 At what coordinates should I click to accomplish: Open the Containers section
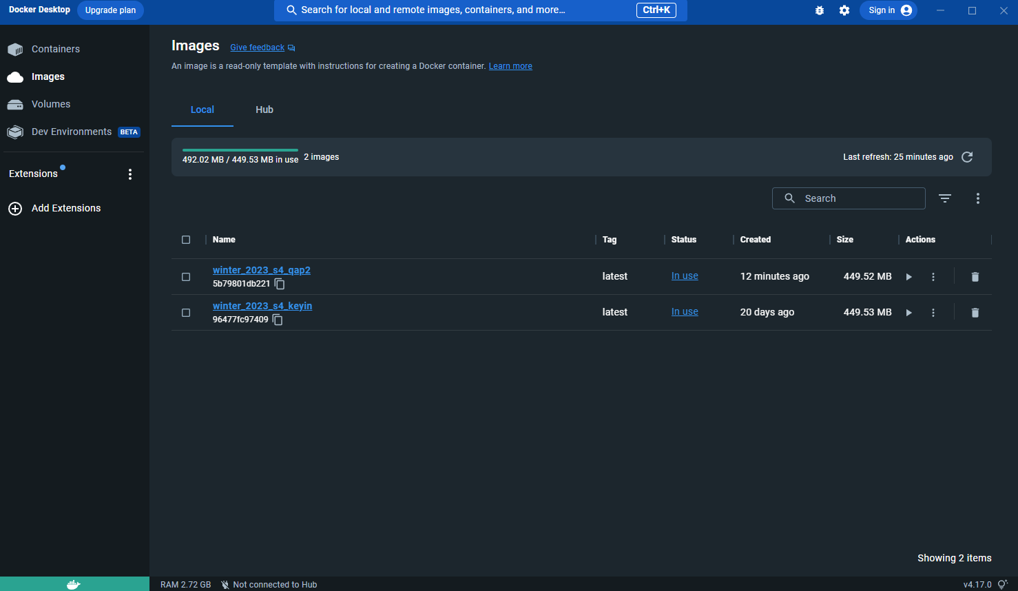[55, 49]
